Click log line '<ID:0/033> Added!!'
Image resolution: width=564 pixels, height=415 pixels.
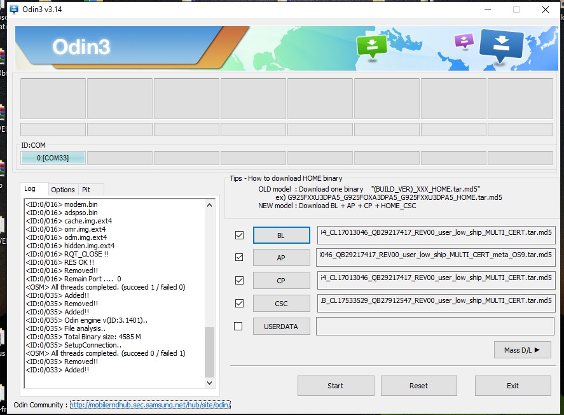(x=57, y=370)
